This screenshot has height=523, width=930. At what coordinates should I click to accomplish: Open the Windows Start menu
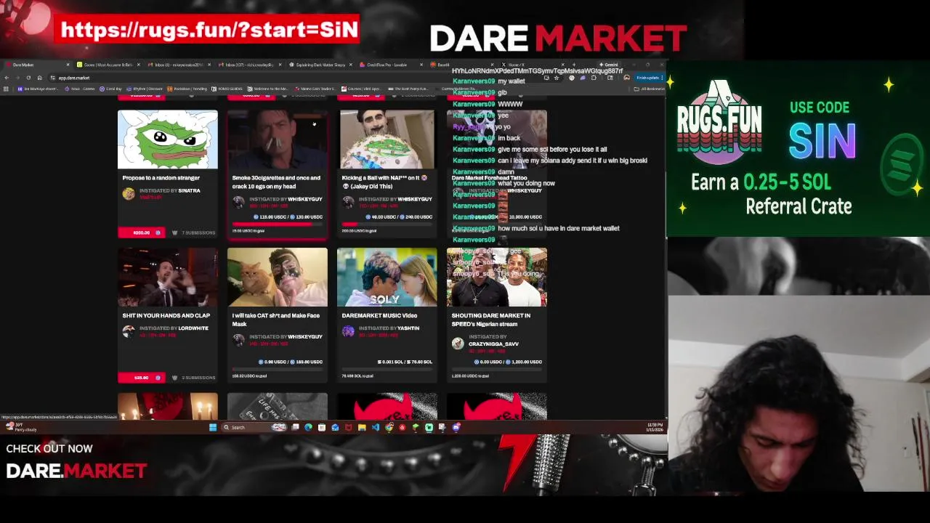213,427
